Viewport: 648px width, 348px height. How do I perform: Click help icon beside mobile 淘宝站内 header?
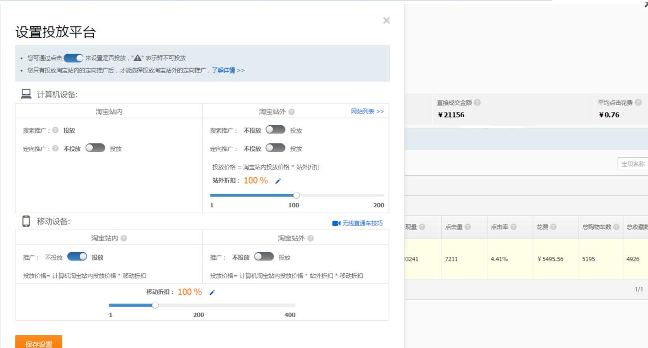(x=124, y=238)
